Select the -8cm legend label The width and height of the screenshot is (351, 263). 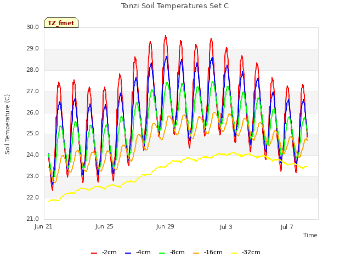pos(177,253)
